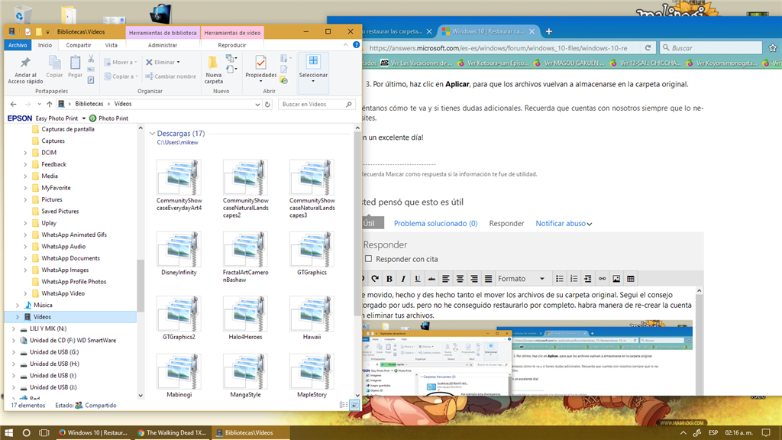Click the browser Buscar search field
The image size is (782, 440).
click(x=711, y=48)
